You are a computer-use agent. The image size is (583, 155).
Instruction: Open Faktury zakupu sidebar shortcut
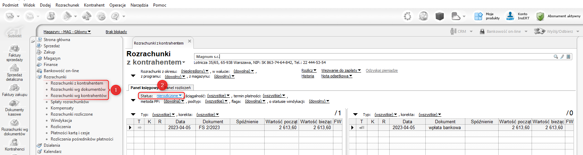click(15, 90)
